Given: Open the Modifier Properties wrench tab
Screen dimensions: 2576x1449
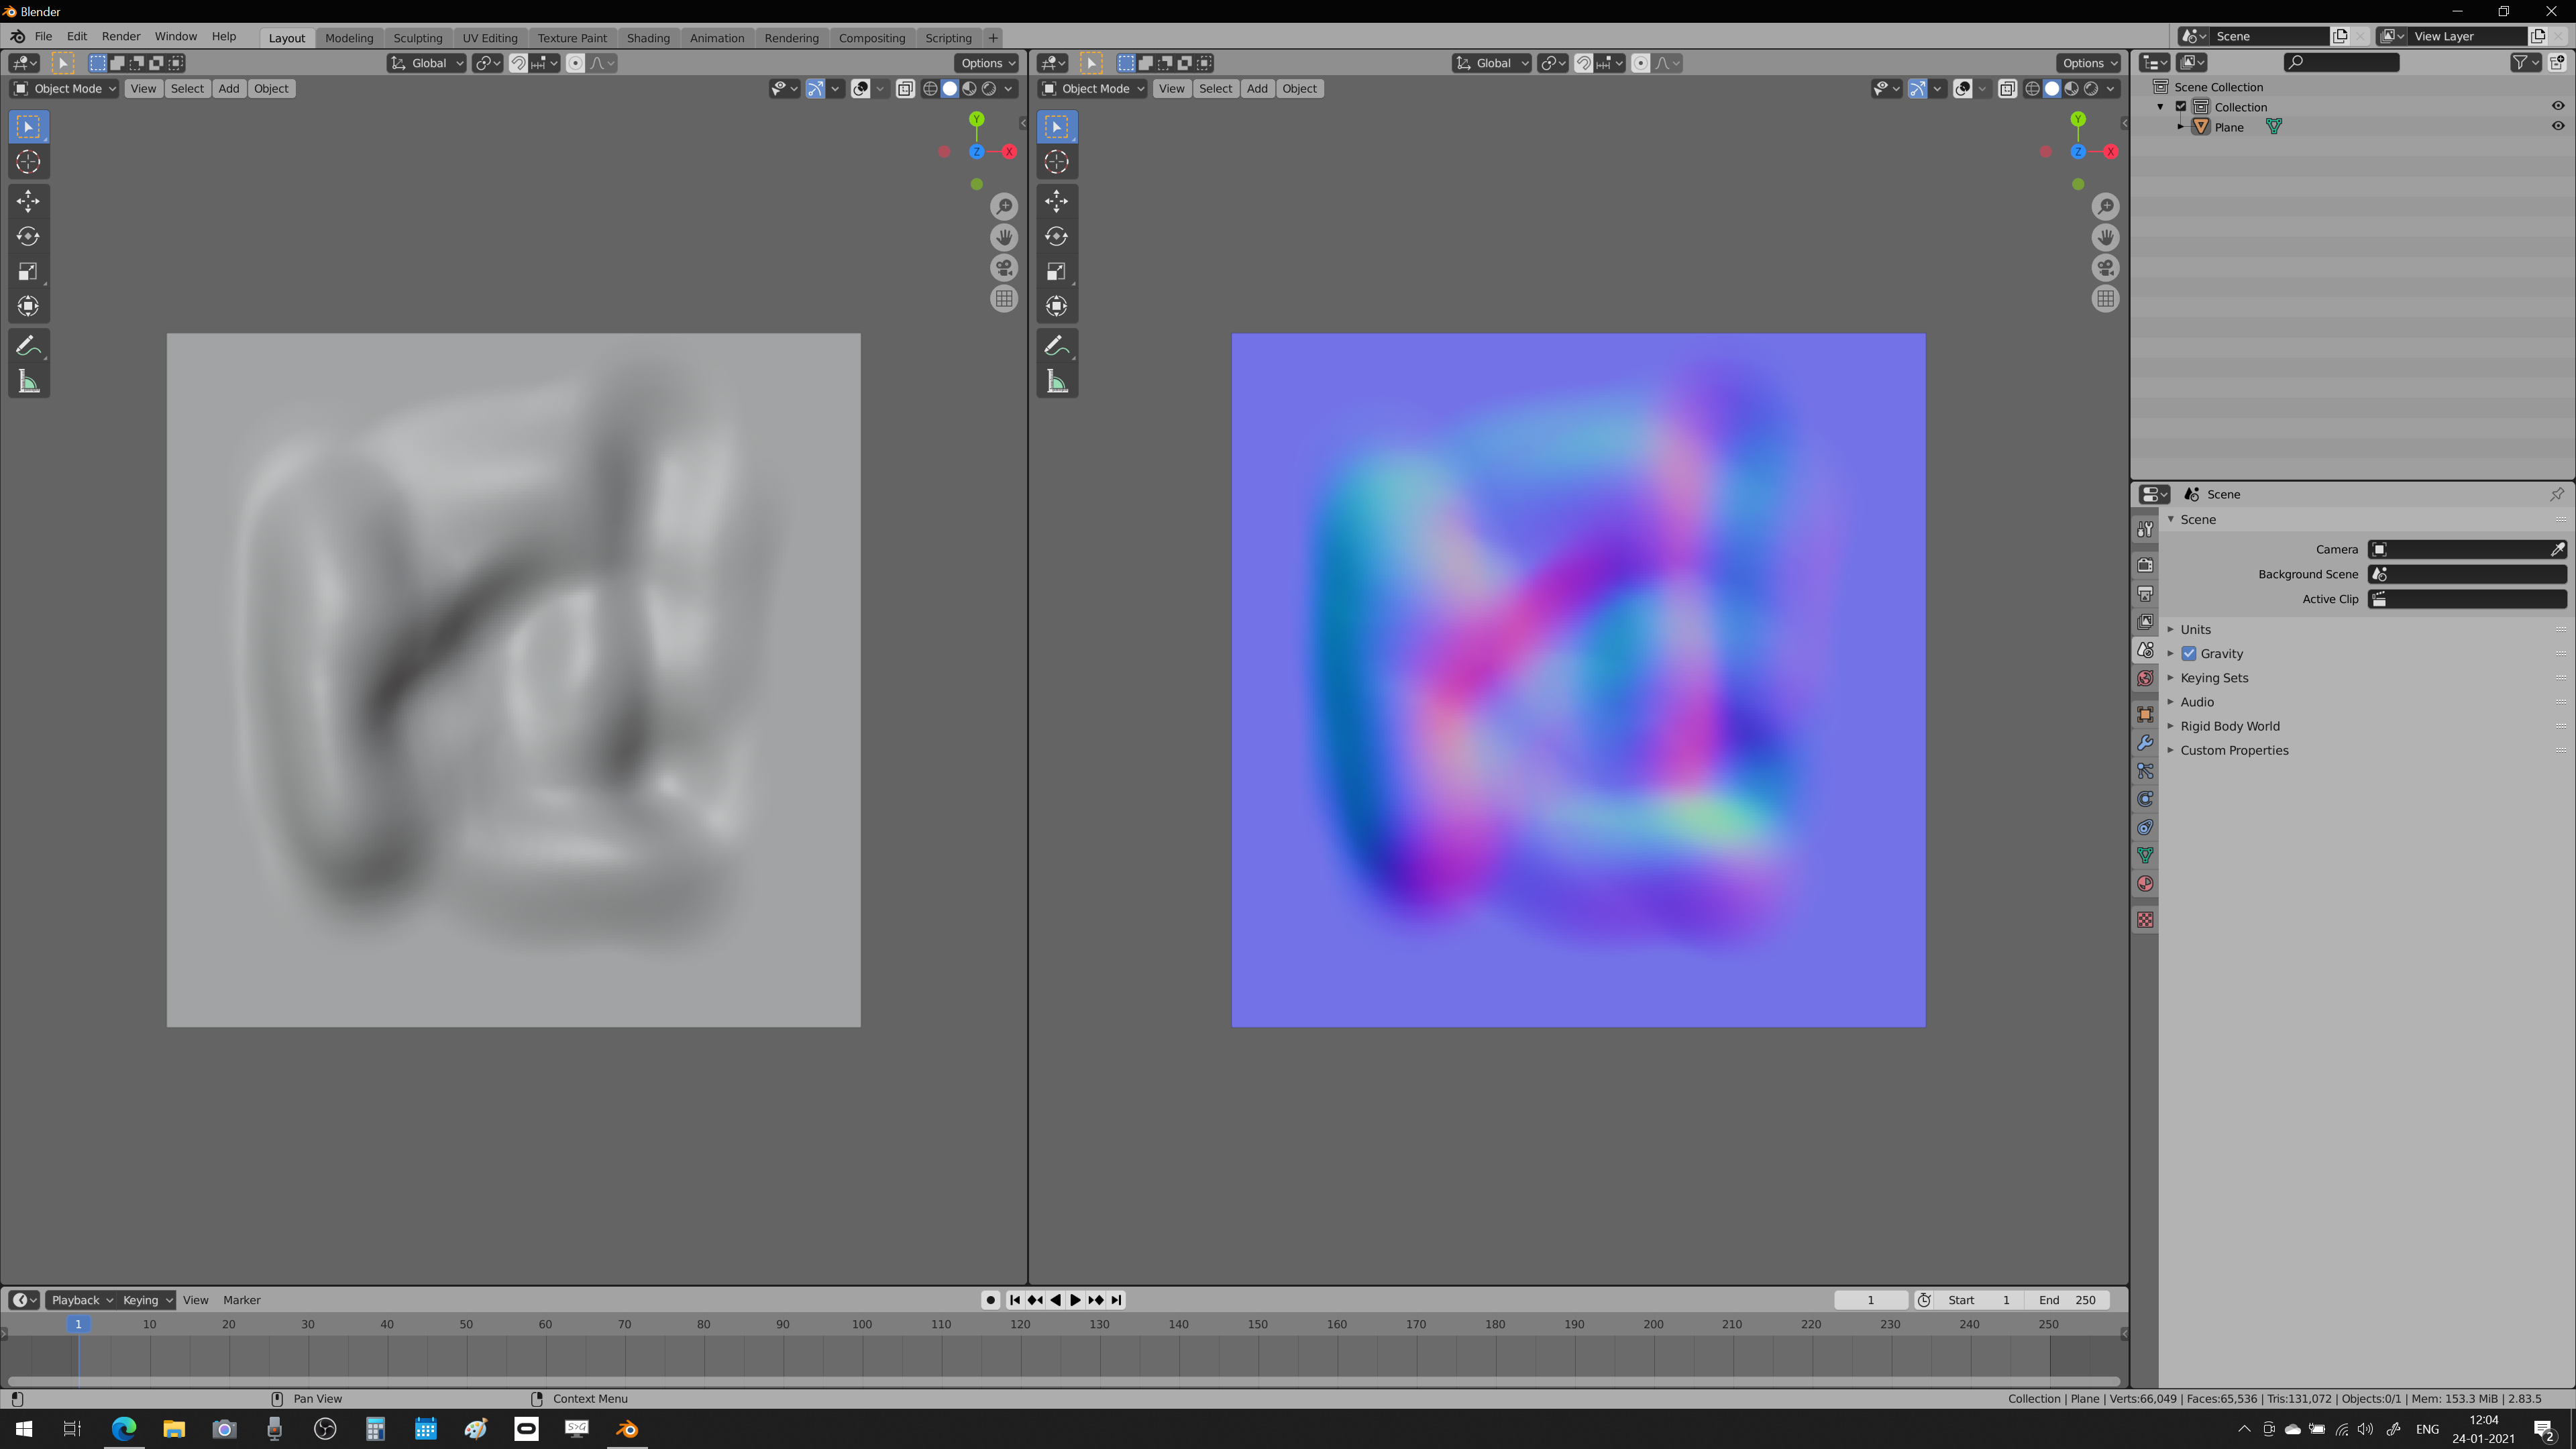Looking at the screenshot, I should [x=2146, y=742].
